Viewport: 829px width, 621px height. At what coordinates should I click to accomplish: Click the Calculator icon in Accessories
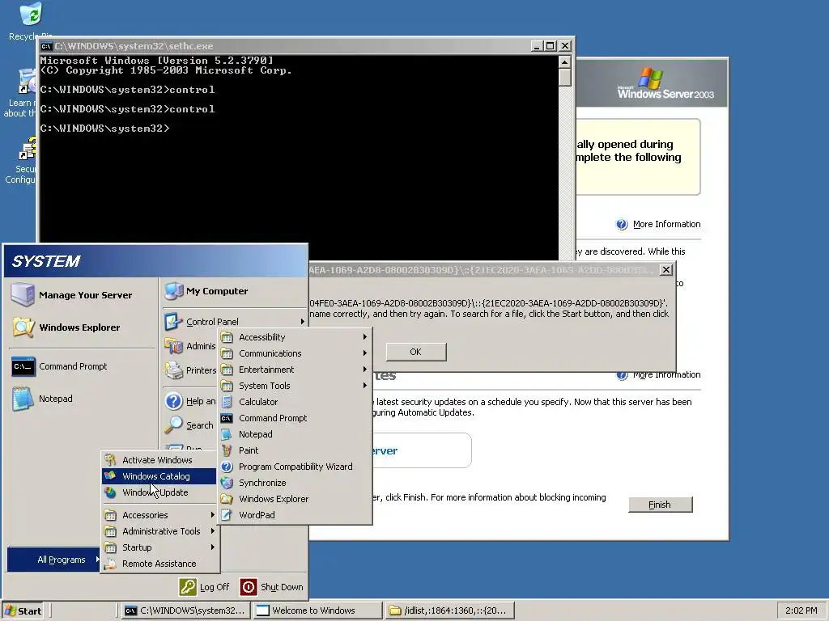tap(227, 402)
